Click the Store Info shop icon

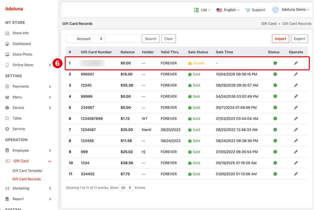(x=7, y=33)
